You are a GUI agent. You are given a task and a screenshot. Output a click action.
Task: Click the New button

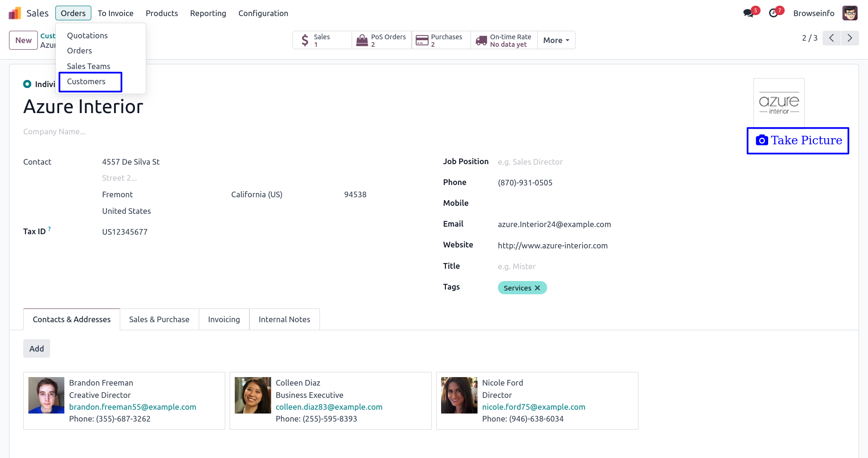(x=23, y=40)
